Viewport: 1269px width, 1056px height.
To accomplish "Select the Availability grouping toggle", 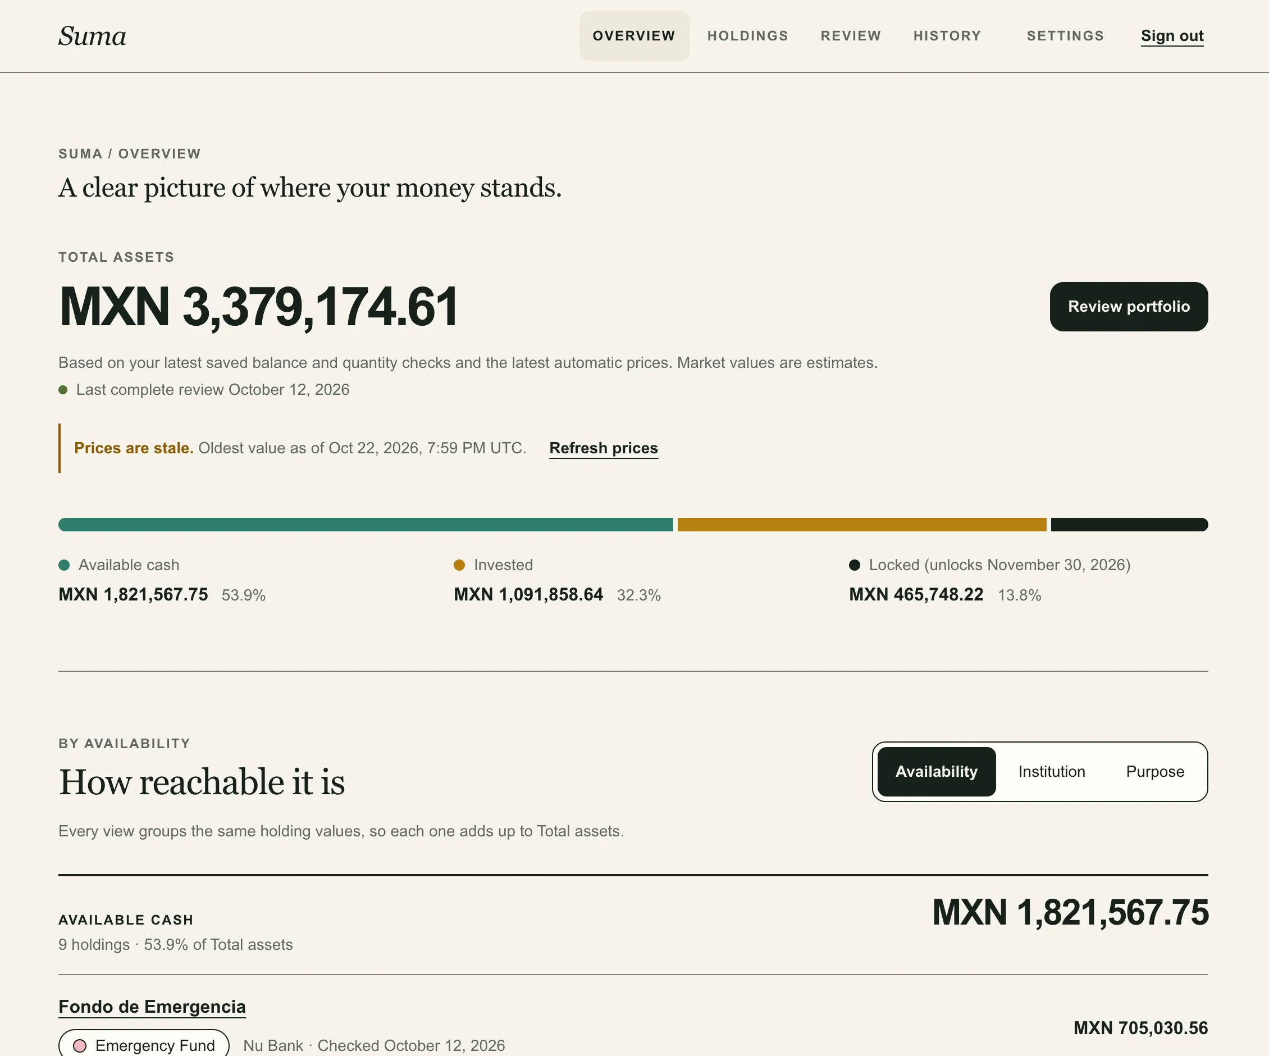I will (936, 771).
